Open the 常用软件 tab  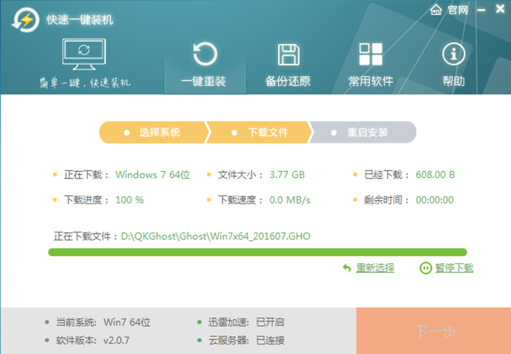pyautogui.click(x=370, y=81)
